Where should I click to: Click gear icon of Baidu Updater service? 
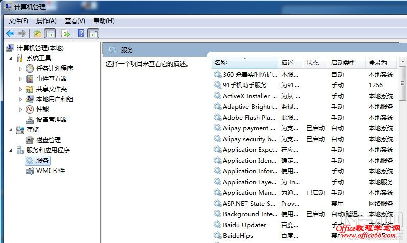217,225
